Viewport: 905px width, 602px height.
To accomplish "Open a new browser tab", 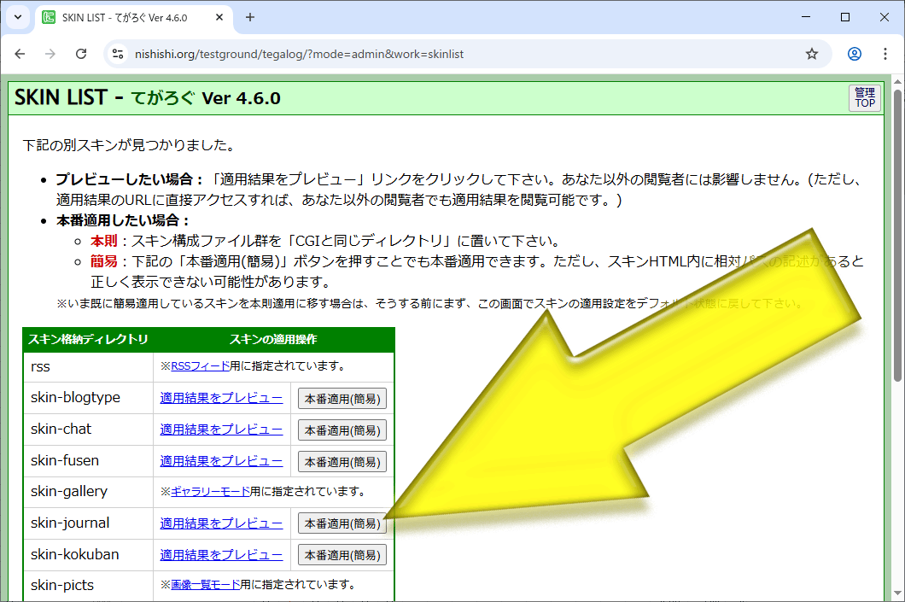I will tap(250, 17).
